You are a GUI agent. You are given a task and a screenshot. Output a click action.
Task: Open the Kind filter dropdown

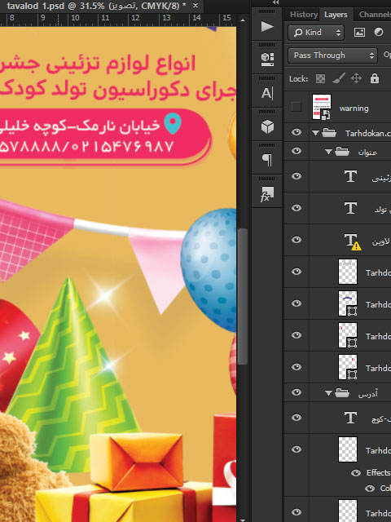(x=316, y=33)
